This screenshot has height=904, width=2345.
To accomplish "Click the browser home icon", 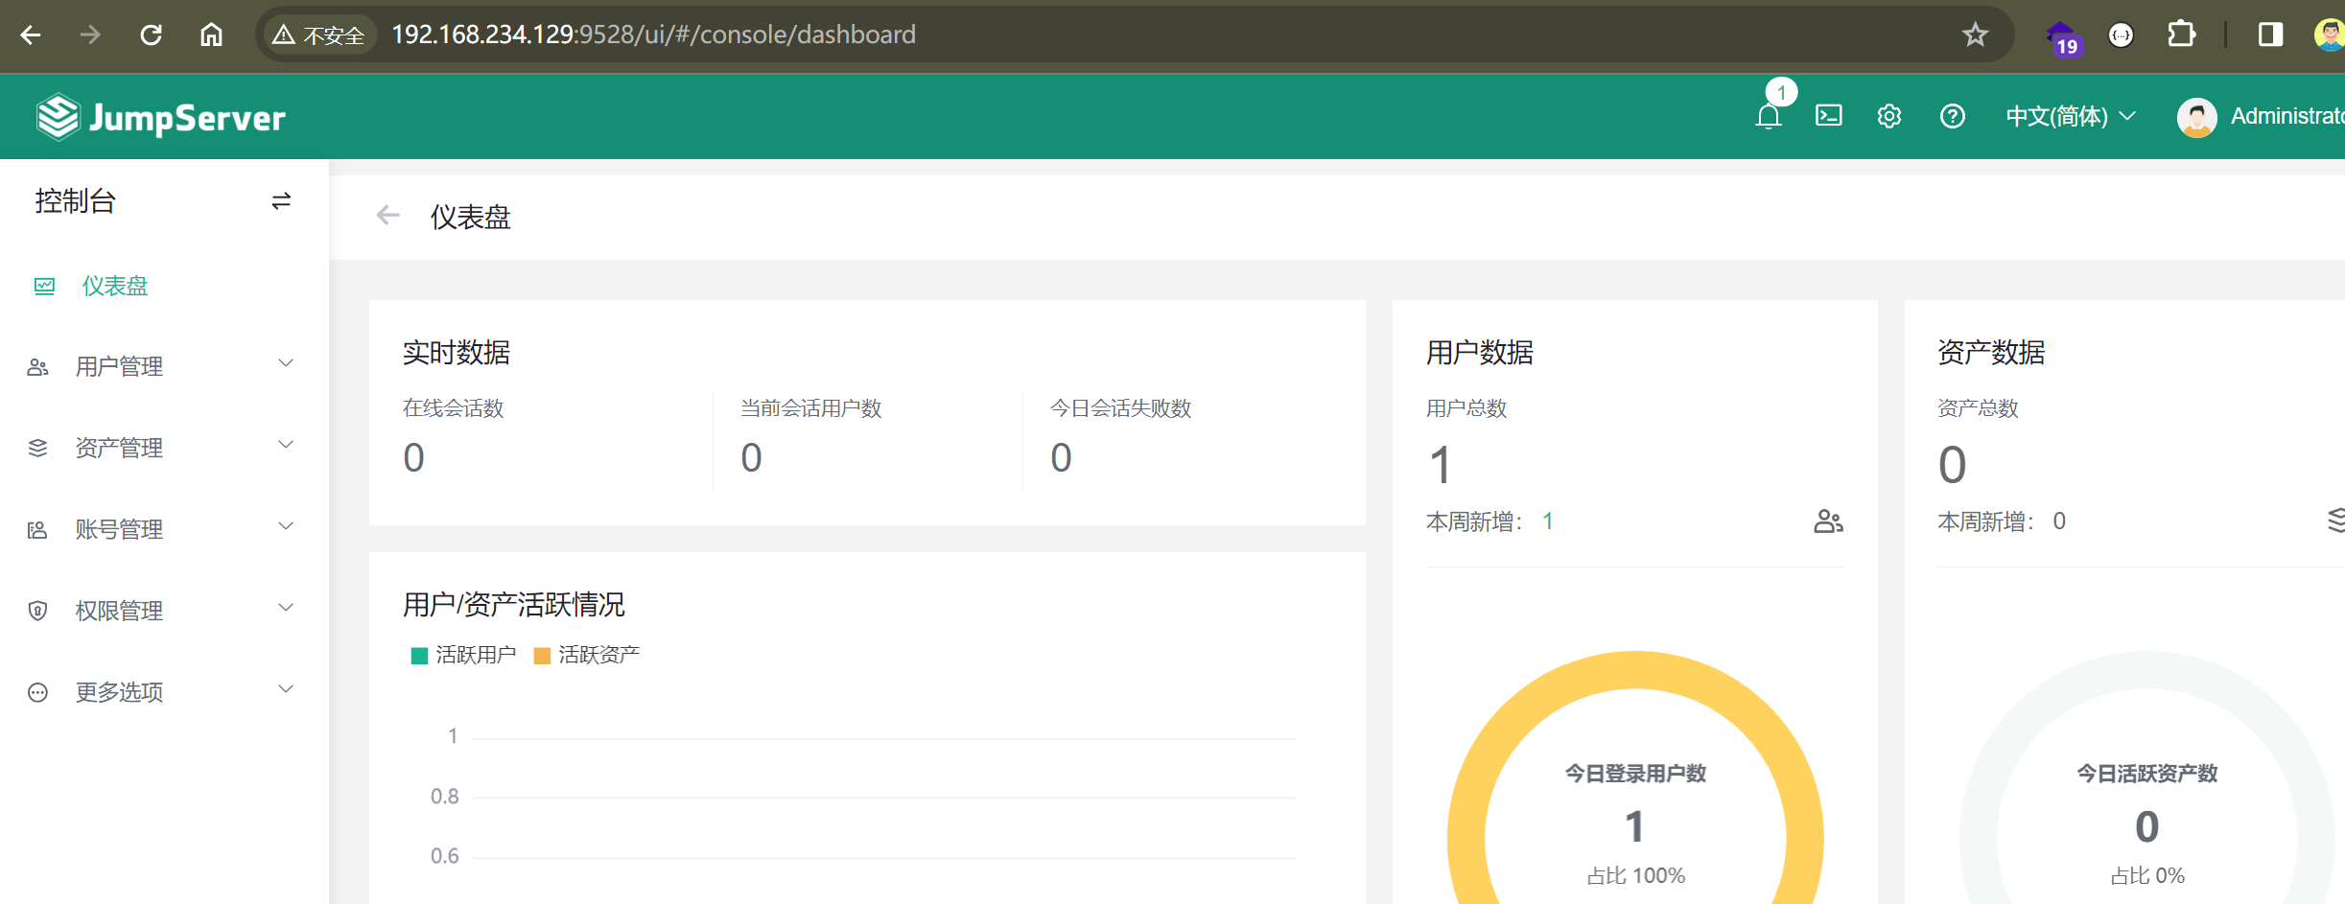I will 211,35.
